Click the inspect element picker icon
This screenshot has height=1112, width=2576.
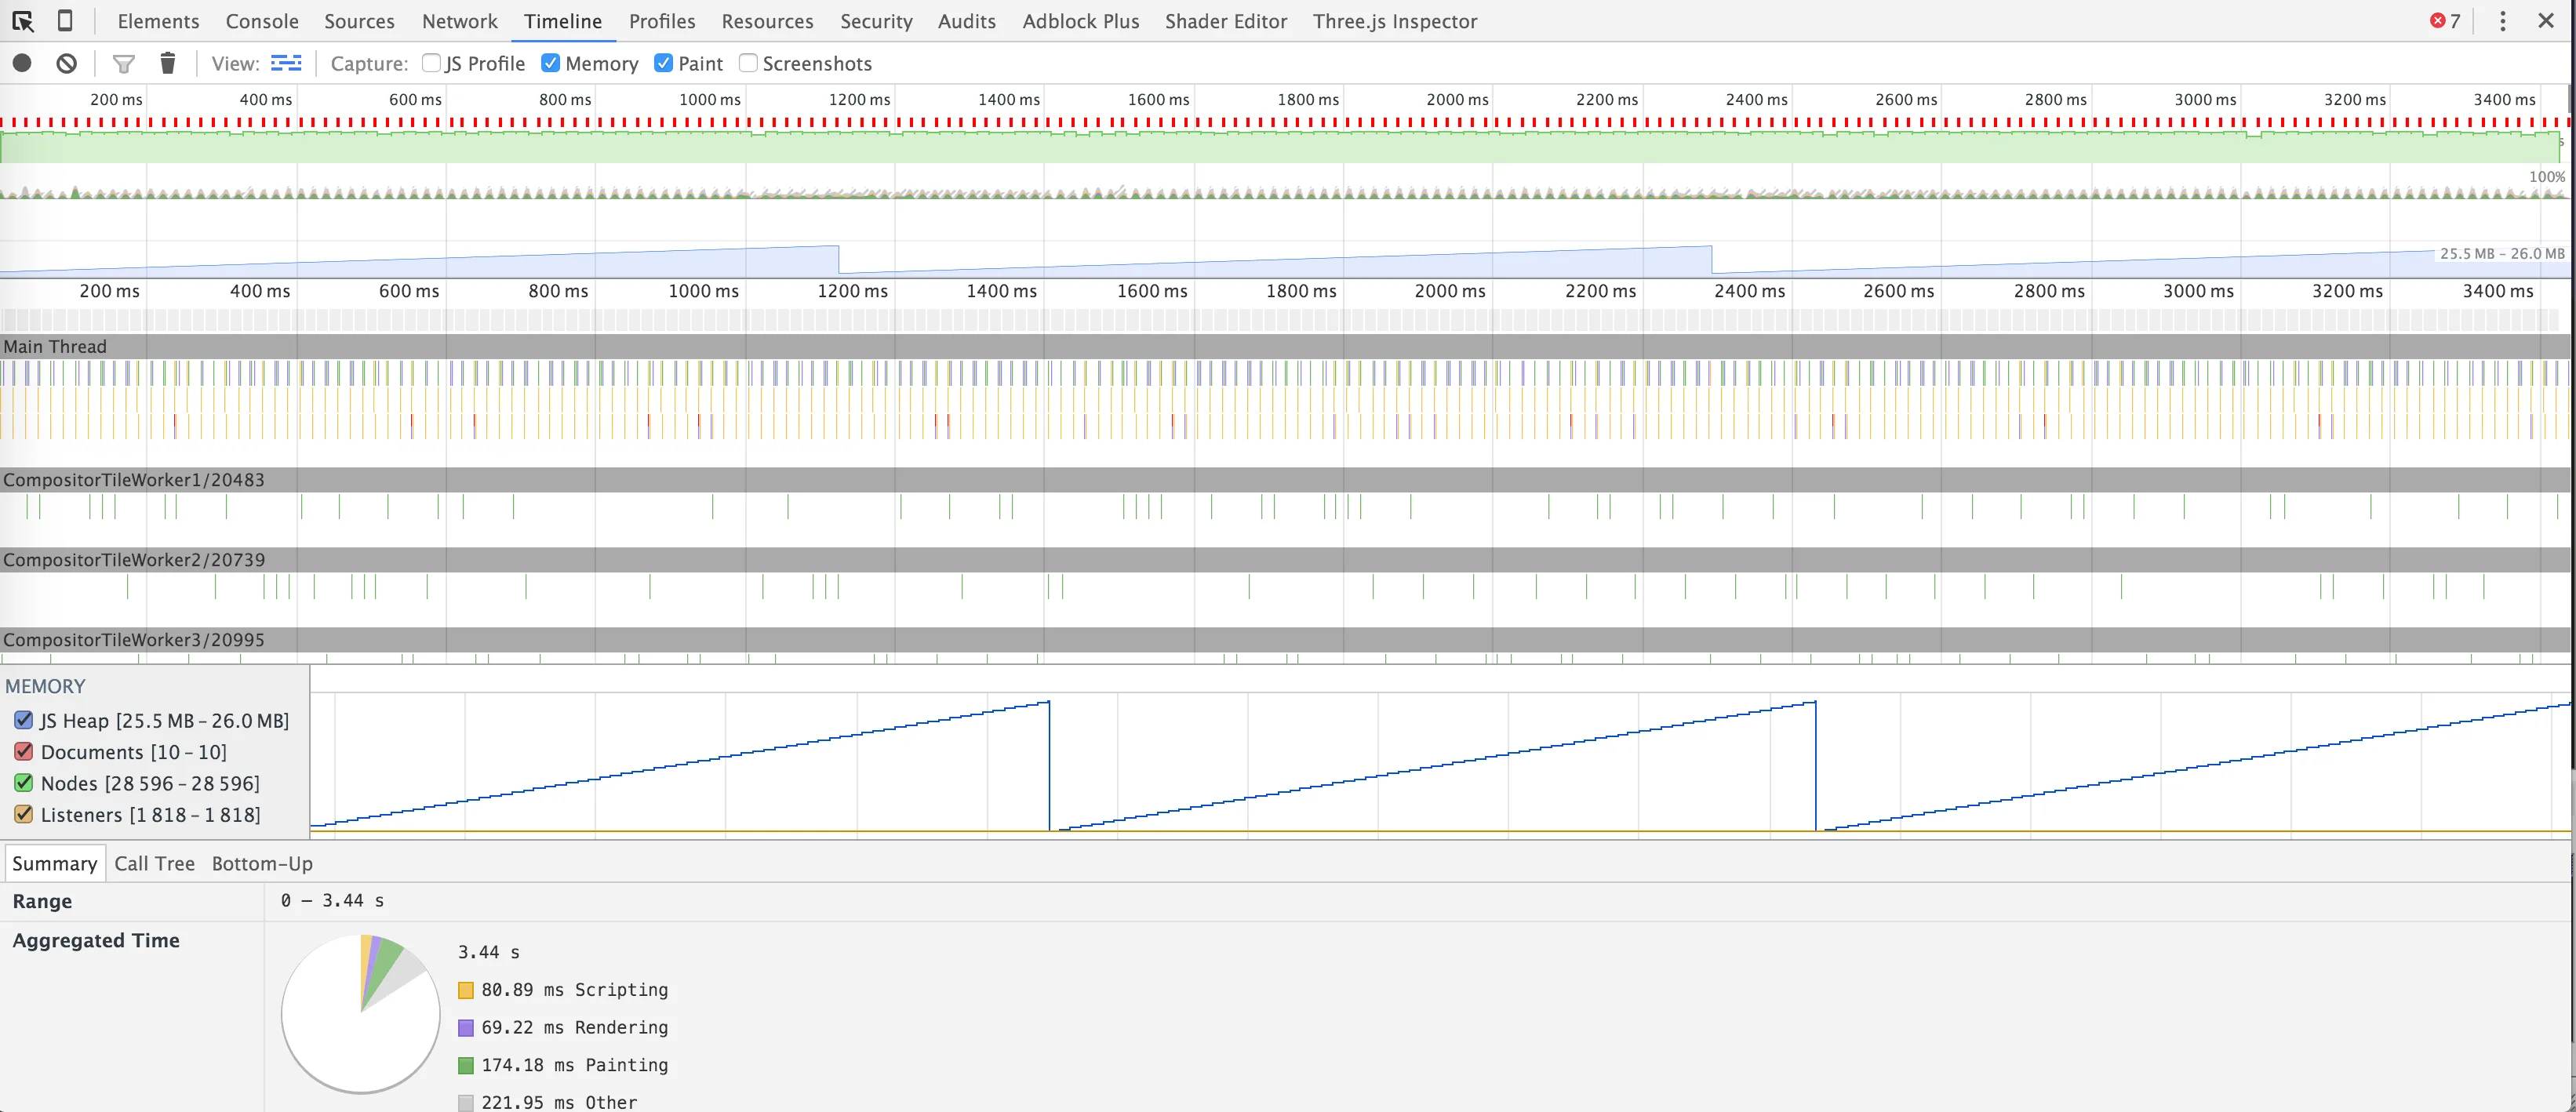click(23, 21)
